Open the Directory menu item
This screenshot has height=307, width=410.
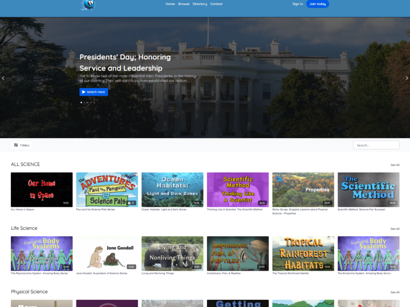200,4
